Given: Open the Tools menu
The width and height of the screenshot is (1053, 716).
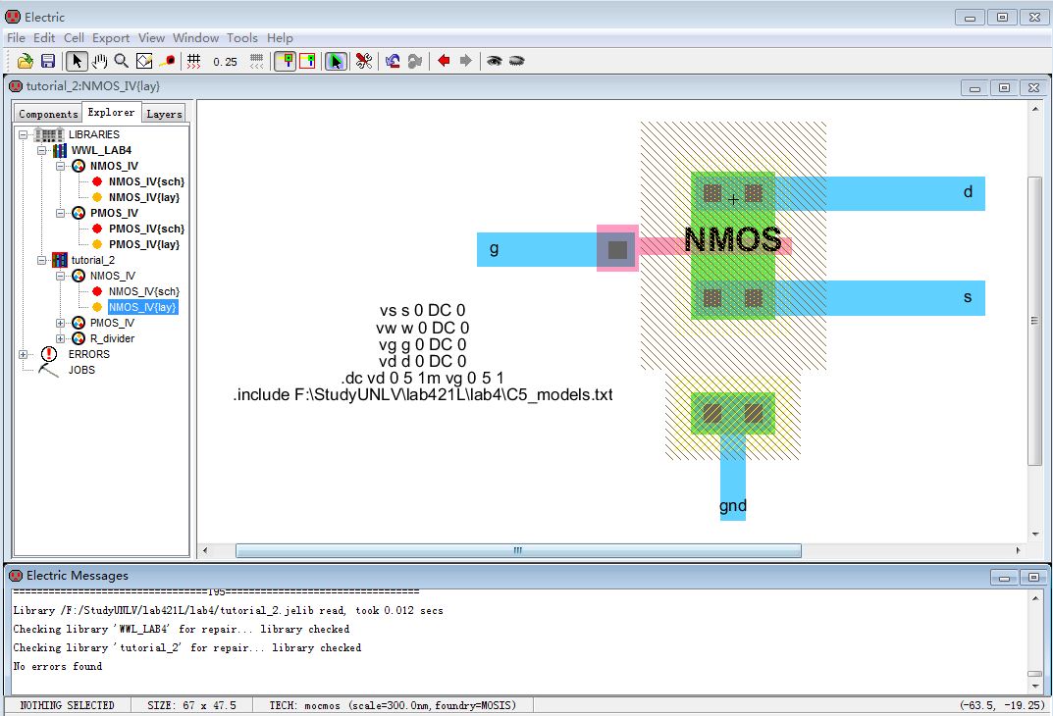Looking at the screenshot, I should pos(241,38).
